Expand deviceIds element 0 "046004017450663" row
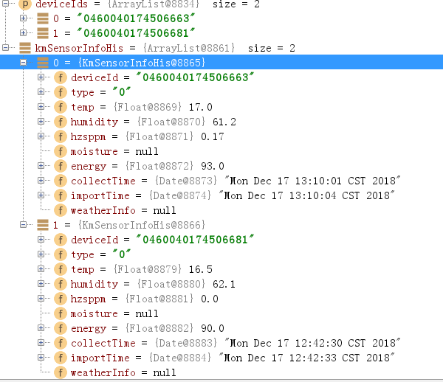This screenshot has height=382, width=443. point(23,18)
